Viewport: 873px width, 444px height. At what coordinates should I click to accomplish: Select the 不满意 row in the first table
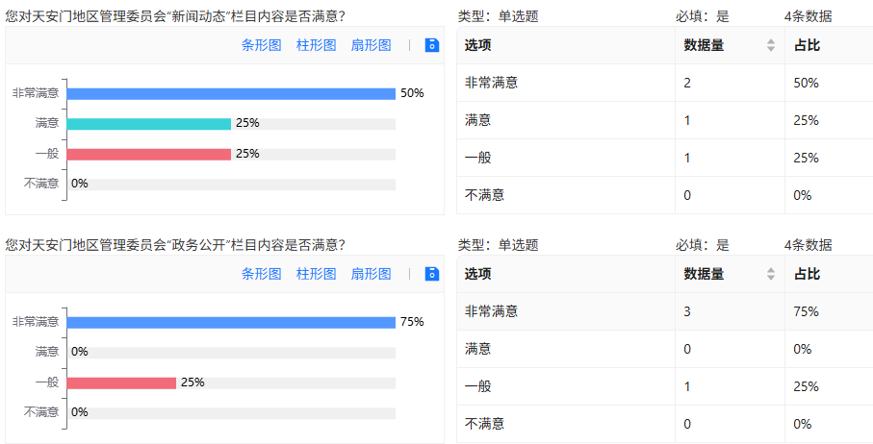tap(665, 195)
